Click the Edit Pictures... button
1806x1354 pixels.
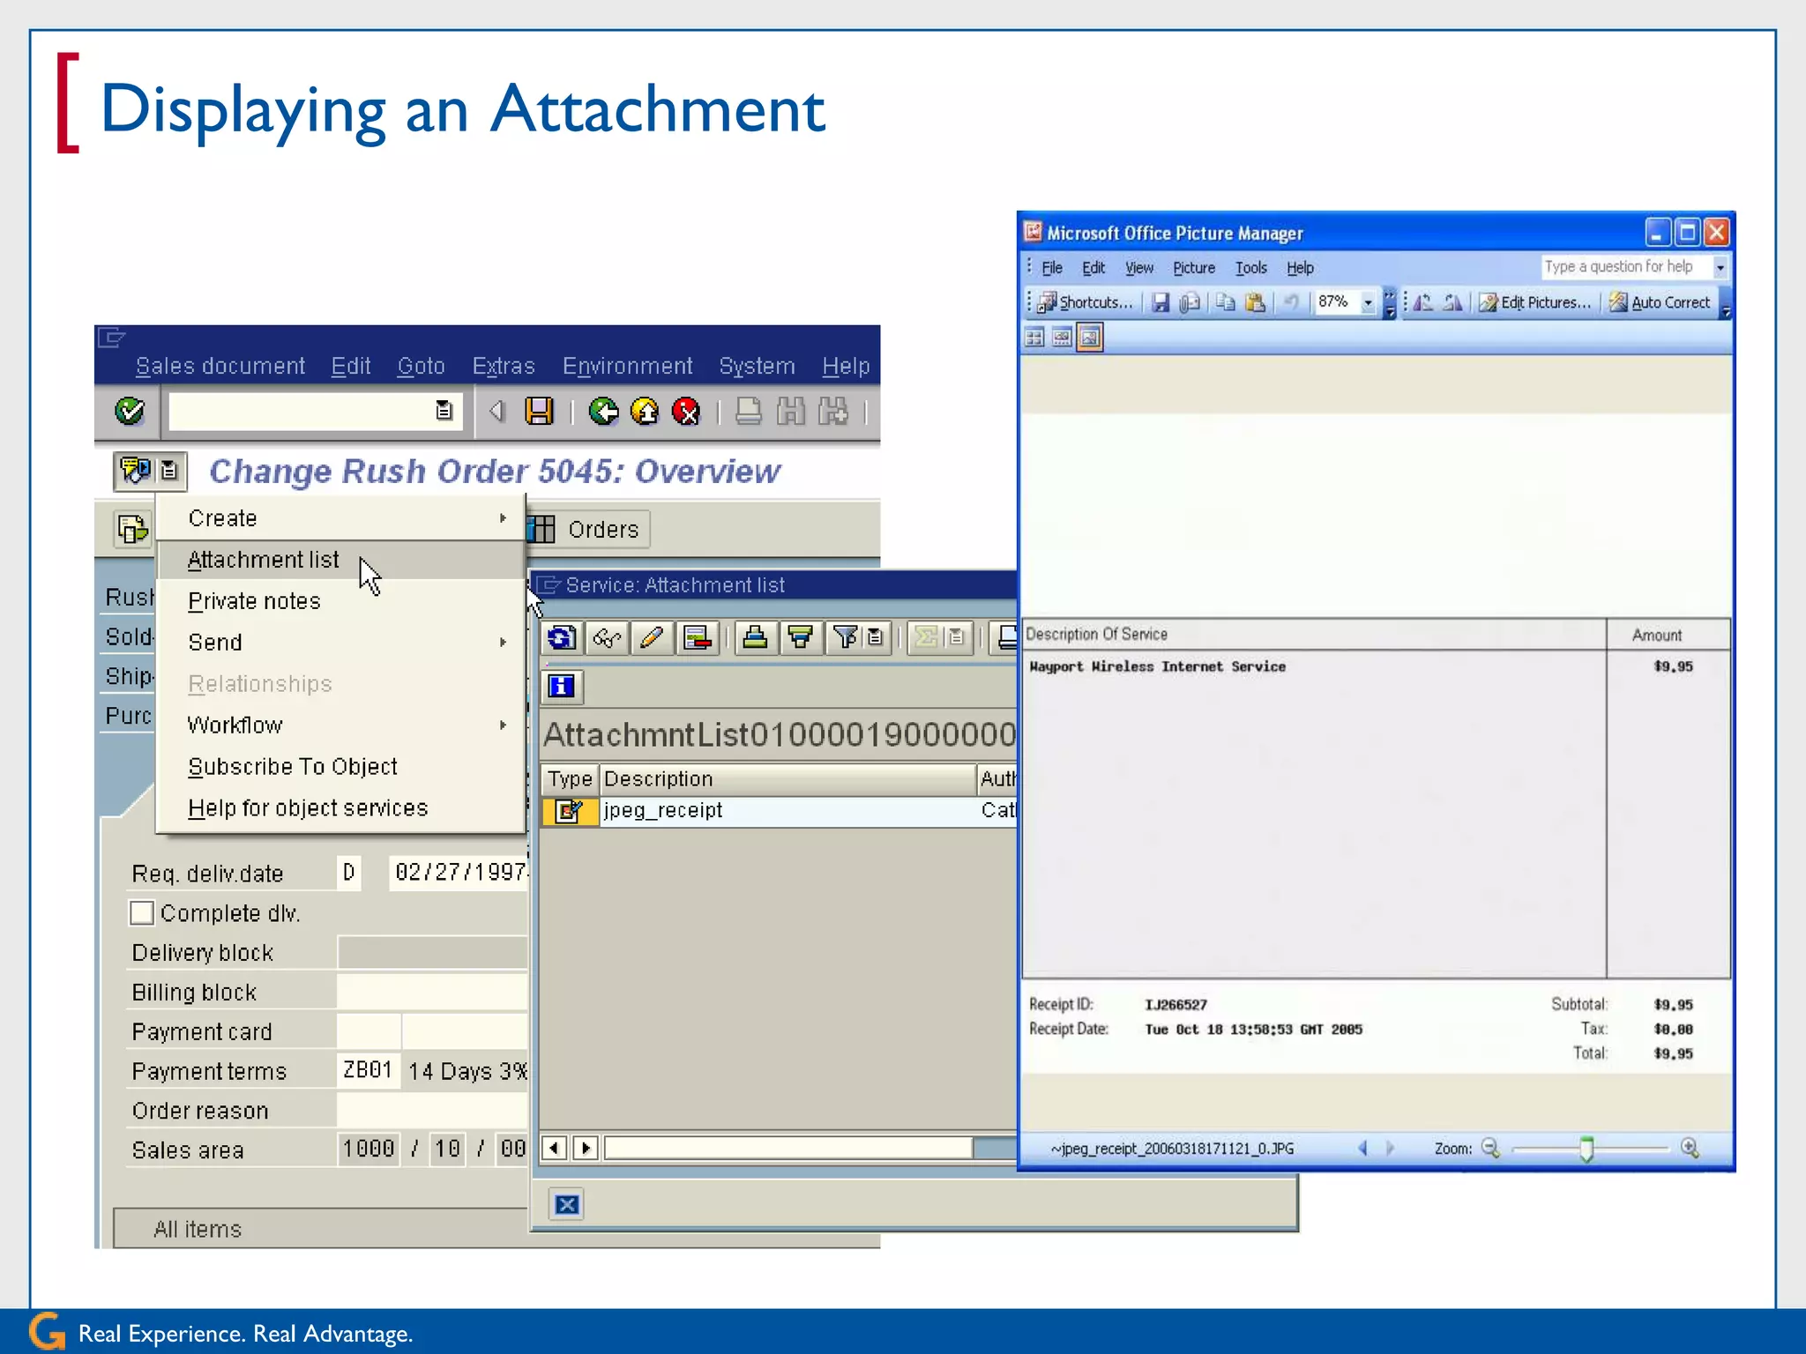tap(1535, 302)
